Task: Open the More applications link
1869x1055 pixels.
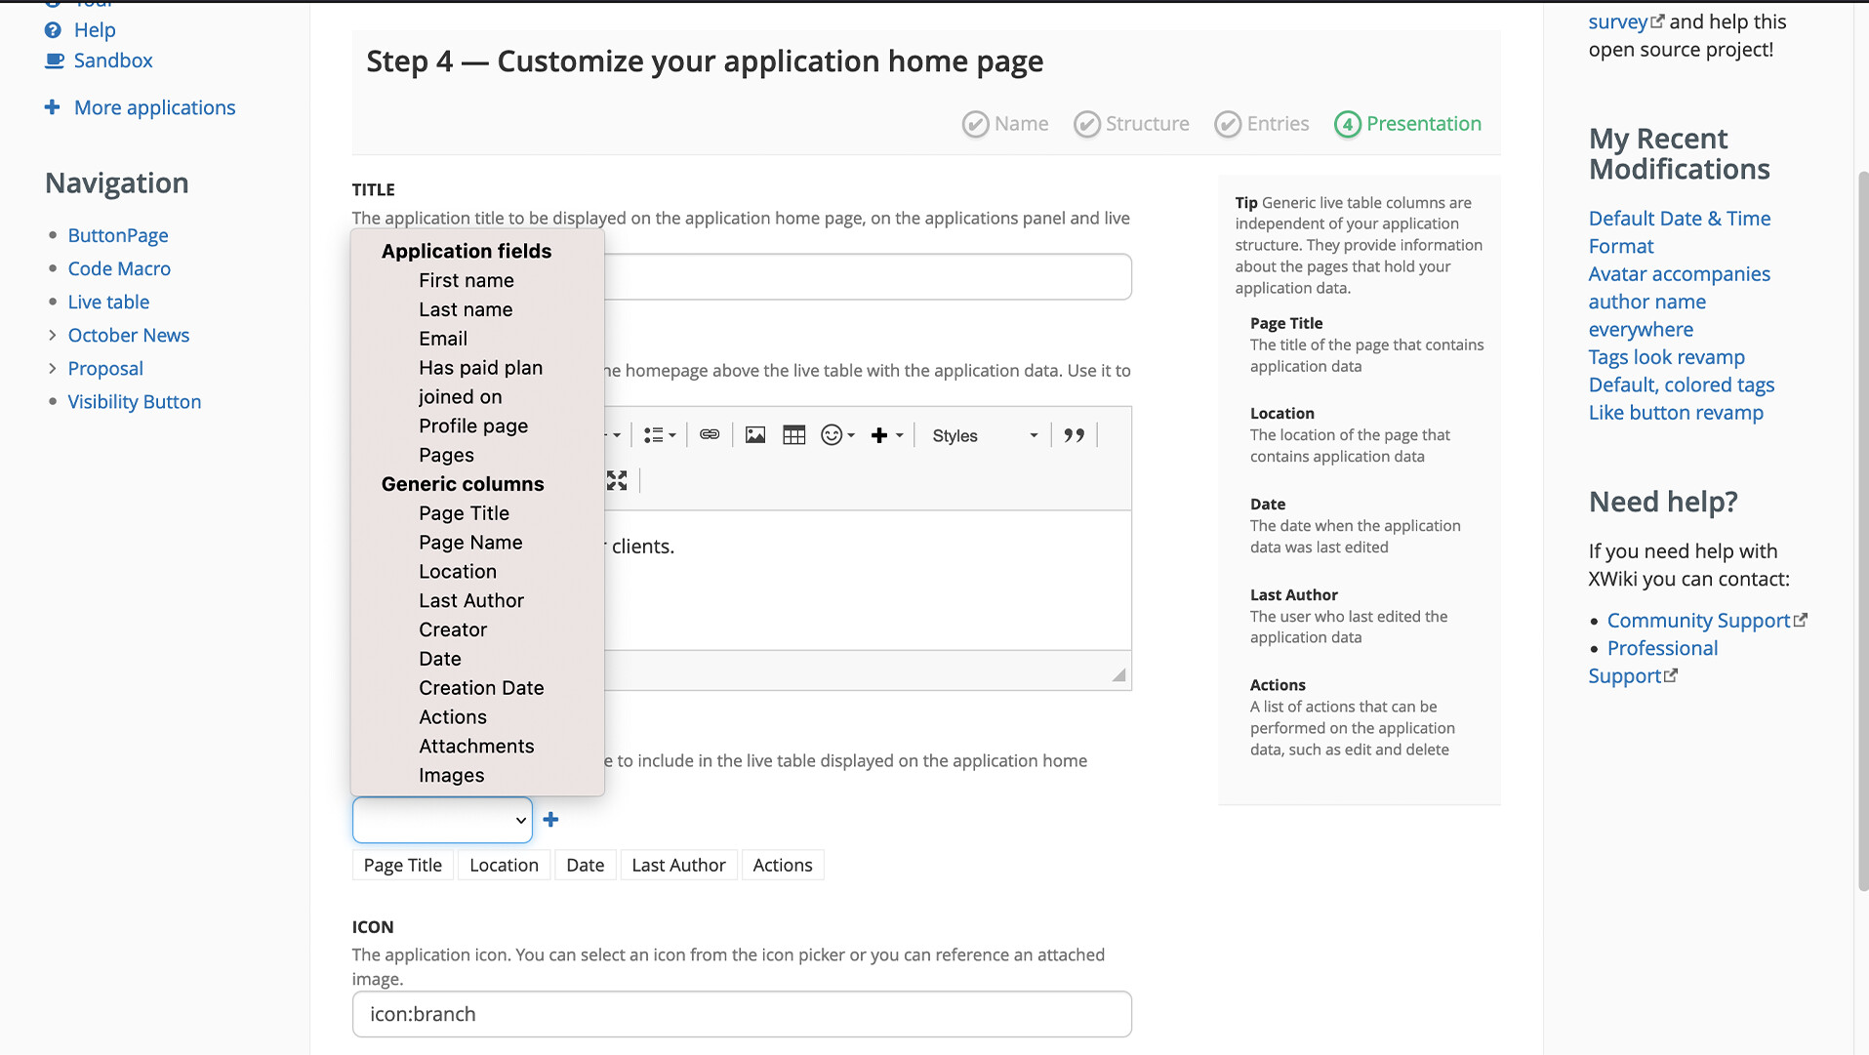Action: 154,107
